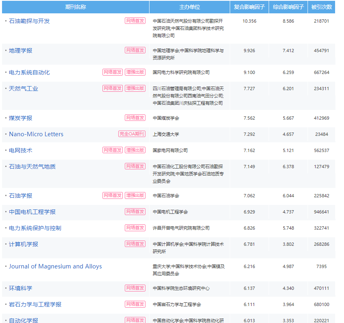Click 网络首发 tag of 电力系统保护与控制
The image size is (344, 323).
click(135, 228)
